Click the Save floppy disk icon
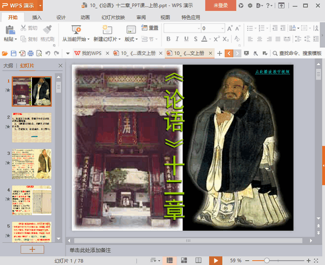Image resolution: width=325 pixels, height=265 pixels. coord(14,54)
